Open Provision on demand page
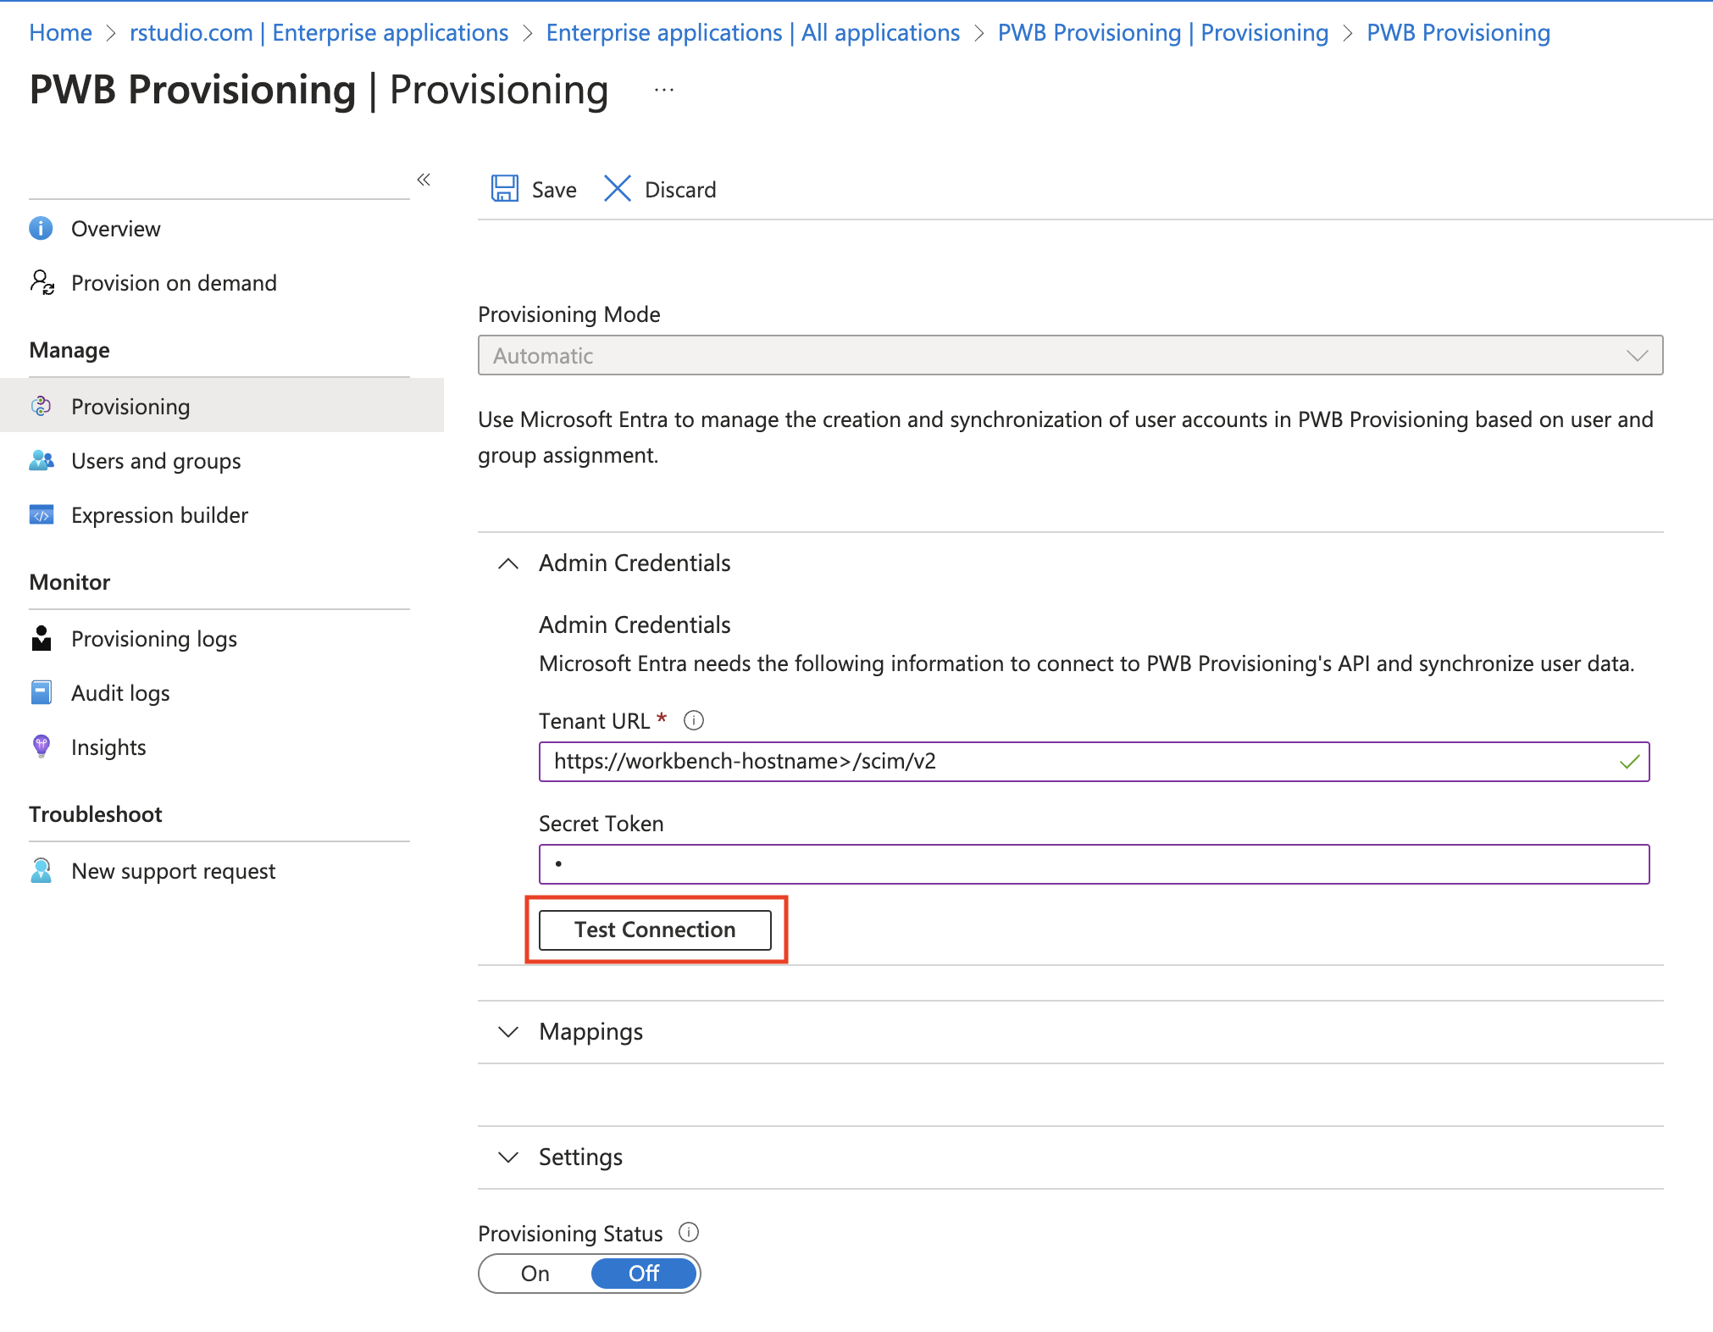The width and height of the screenshot is (1713, 1332). (174, 282)
